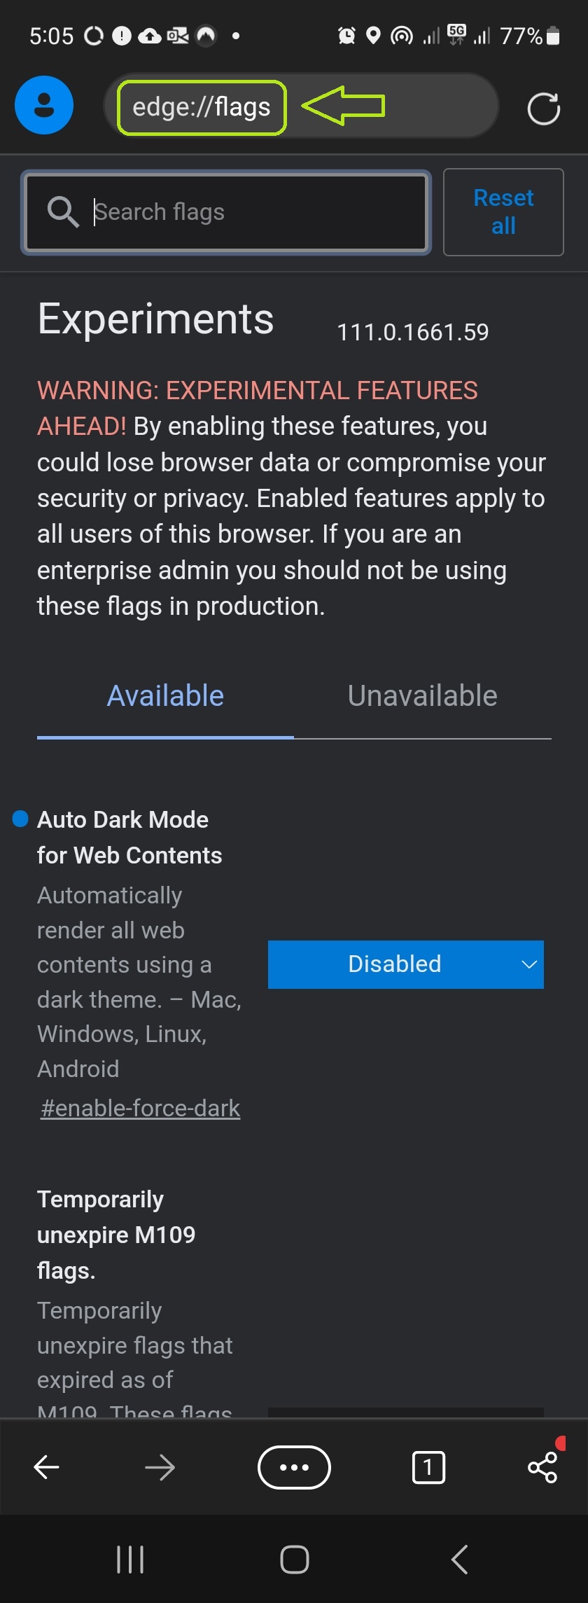Image resolution: width=588 pixels, height=1603 pixels.
Task: Switch to the Available tab
Action: click(165, 696)
